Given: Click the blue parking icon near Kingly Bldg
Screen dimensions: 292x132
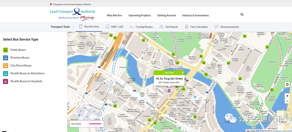Looking at the screenshot, I should pyautogui.click(x=195, y=97).
